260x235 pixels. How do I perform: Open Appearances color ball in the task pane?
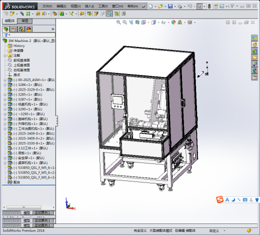click(x=254, y=70)
